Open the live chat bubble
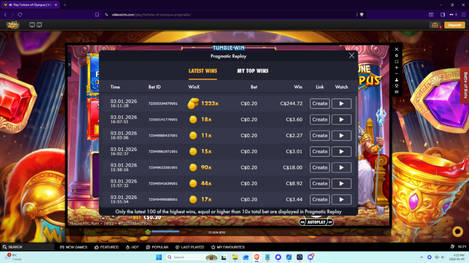Viewport: 469px width, 263px height. [457, 231]
